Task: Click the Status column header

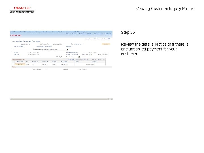Action: pyautogui.click(x=54, y=62)
